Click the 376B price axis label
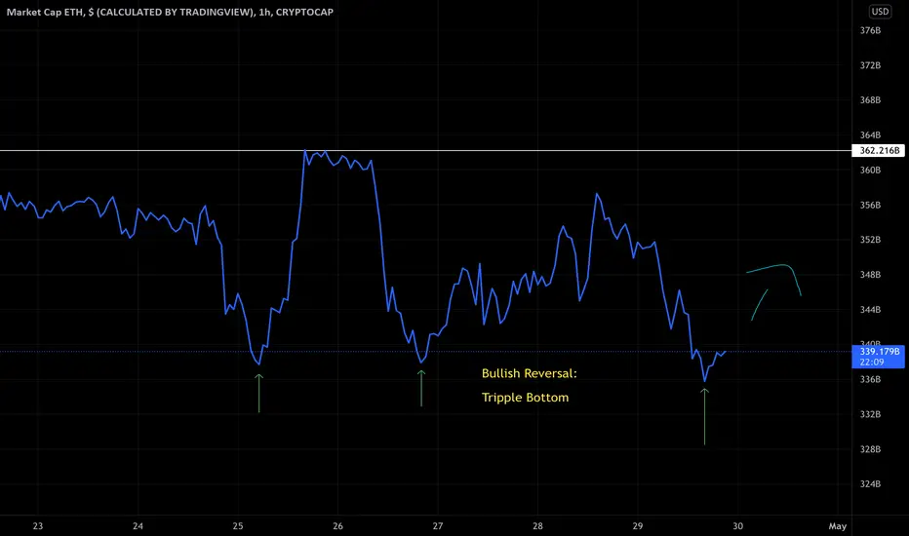 (870, 30)
